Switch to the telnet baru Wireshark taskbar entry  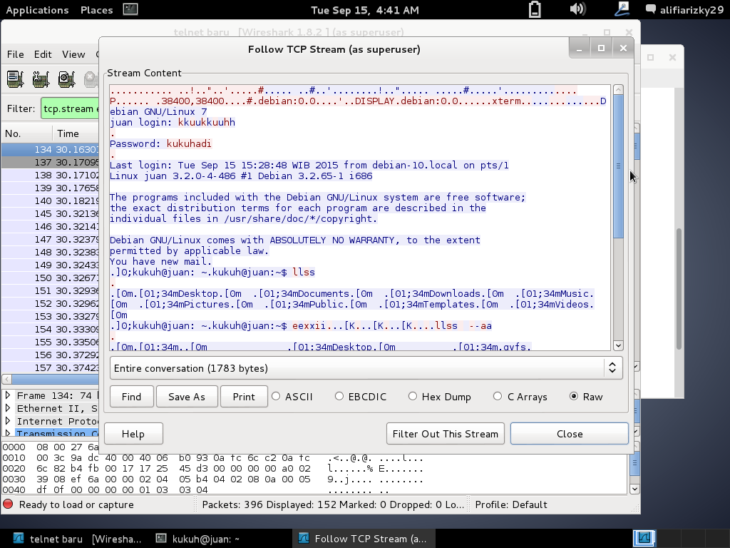77,539
